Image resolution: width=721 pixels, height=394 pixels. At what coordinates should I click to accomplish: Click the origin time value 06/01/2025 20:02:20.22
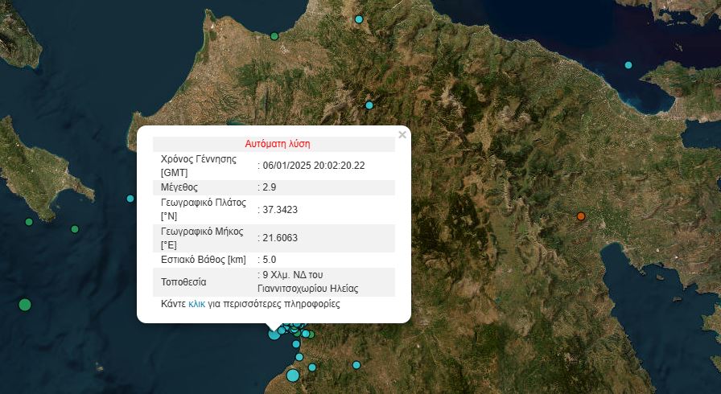coord(314,166)
